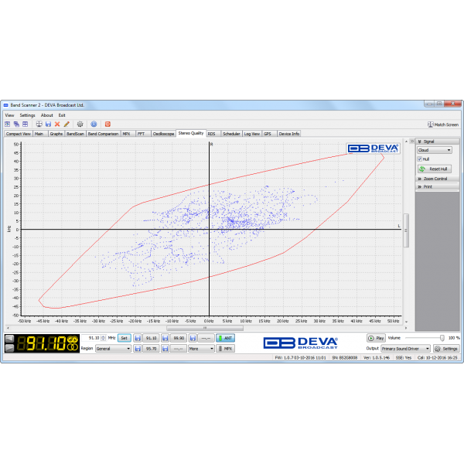Switch to the Oscilloscope tab
Image resolution: width=464 pixels, height=464 pixels.
coord(163,134)
